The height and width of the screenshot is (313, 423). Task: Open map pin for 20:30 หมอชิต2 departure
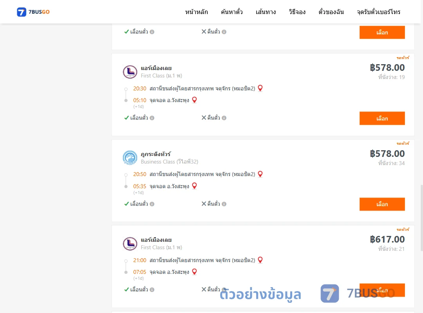(260, 88)
